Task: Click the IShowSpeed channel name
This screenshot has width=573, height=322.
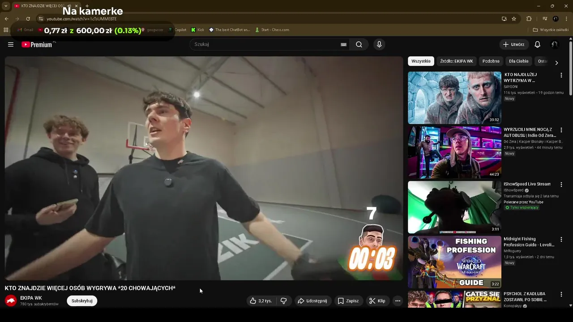Action: (513, 191)
